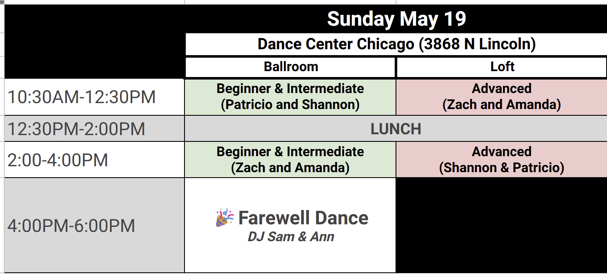Select the black empty Loft cell
This screenshot has height=274, width=607.
point(502,226)
